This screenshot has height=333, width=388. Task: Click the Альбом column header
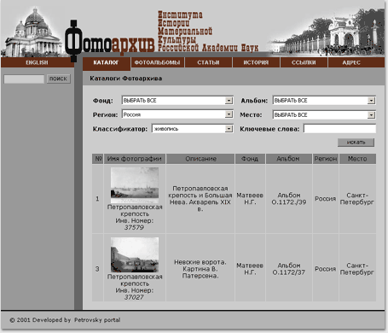288,159
